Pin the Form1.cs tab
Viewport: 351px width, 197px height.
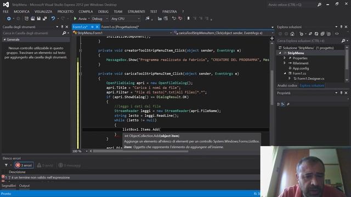point(92,27)
